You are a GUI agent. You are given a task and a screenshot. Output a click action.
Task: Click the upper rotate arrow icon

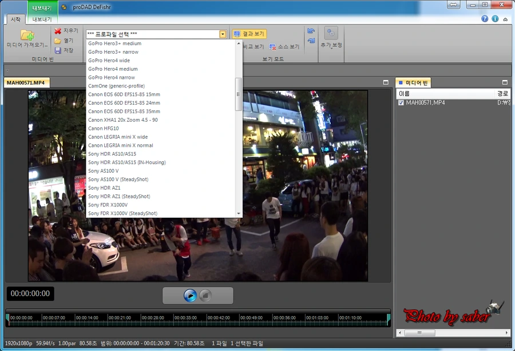click(311, 31)
